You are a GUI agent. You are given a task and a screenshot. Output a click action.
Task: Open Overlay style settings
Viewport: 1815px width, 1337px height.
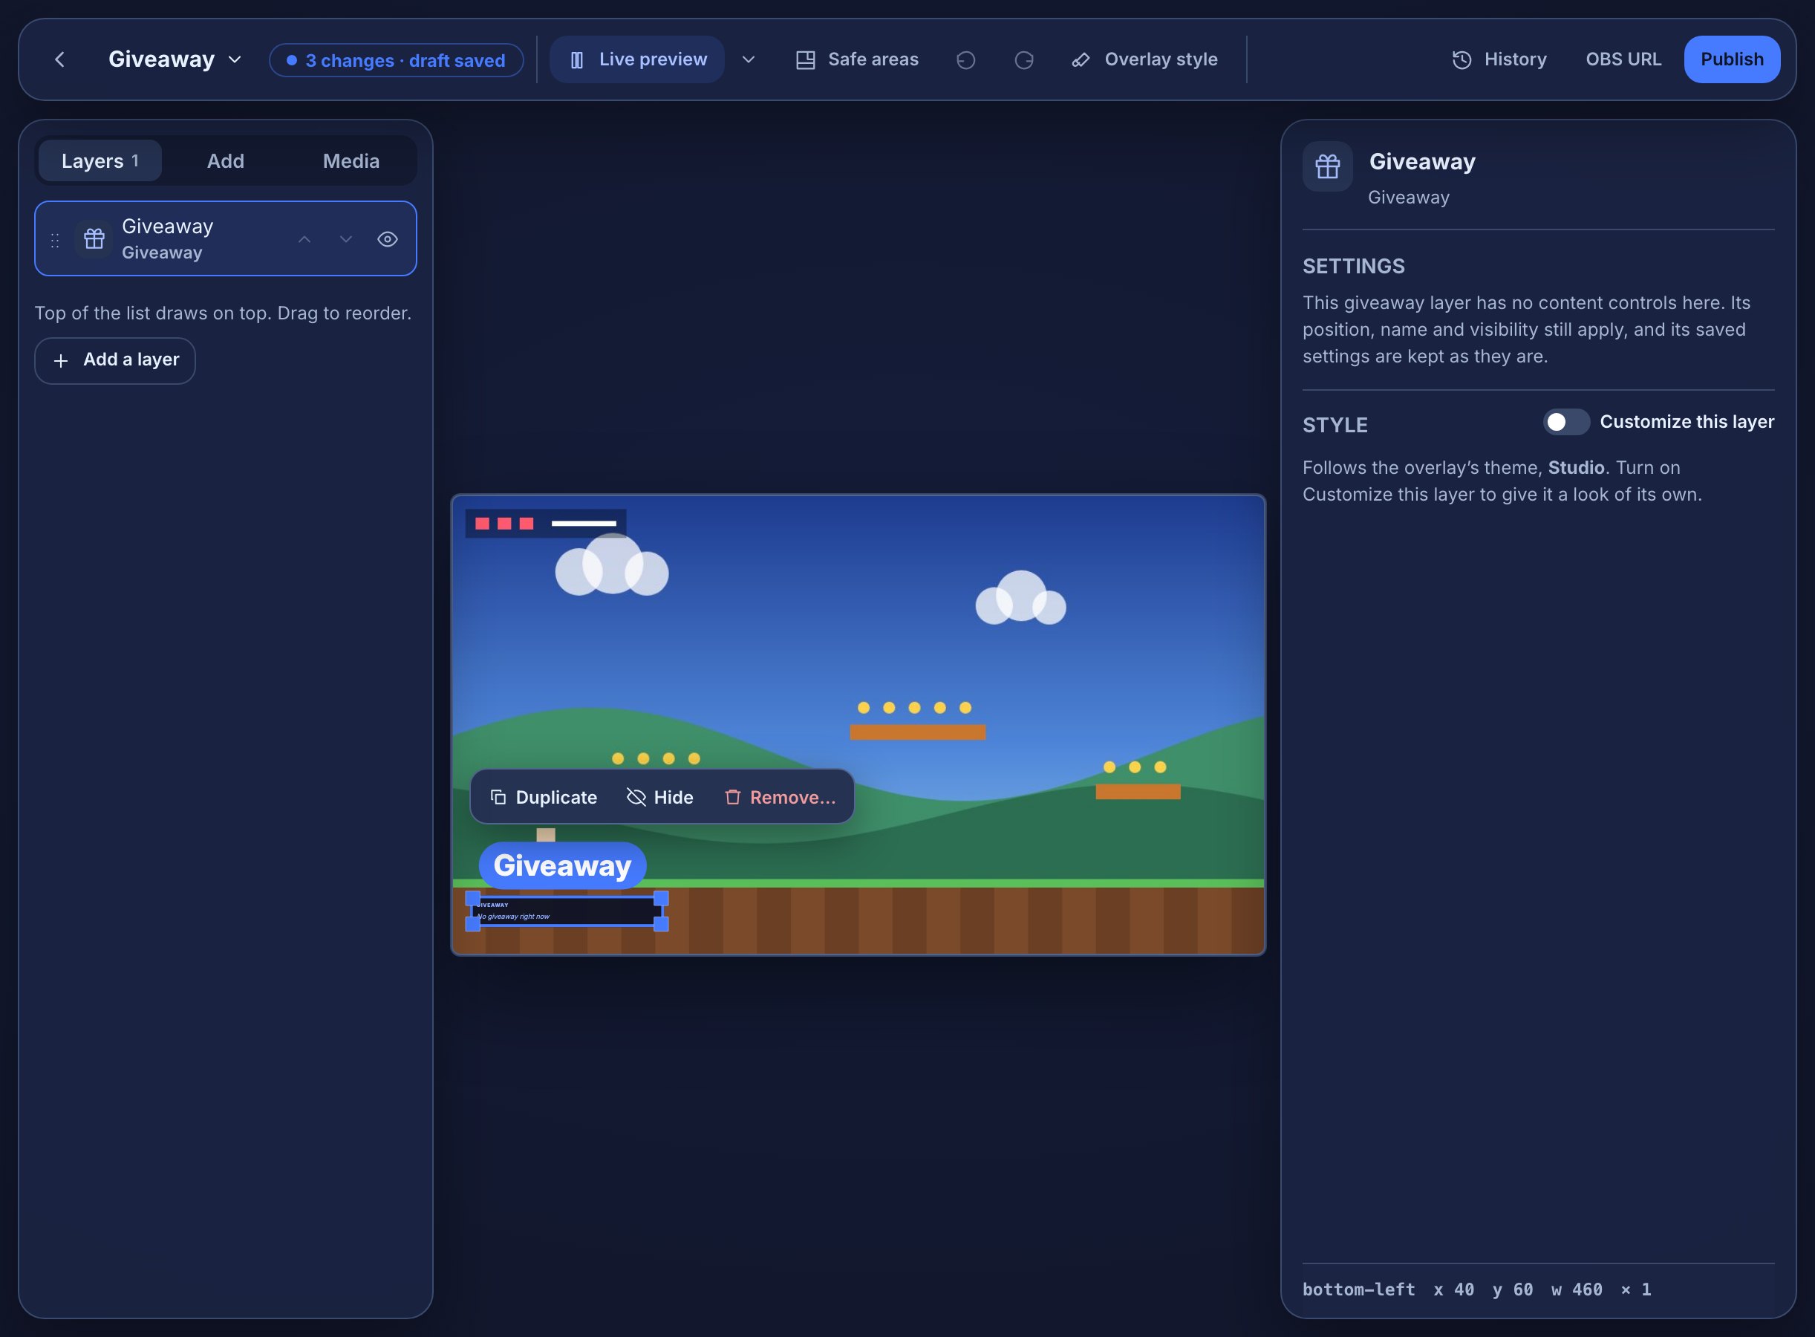point(1144,60)
